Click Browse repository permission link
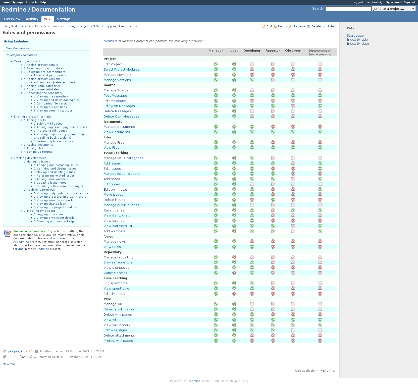The image size is (418, 384). (118, 262)
